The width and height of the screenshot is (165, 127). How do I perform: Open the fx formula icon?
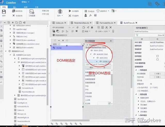[90, 15]
